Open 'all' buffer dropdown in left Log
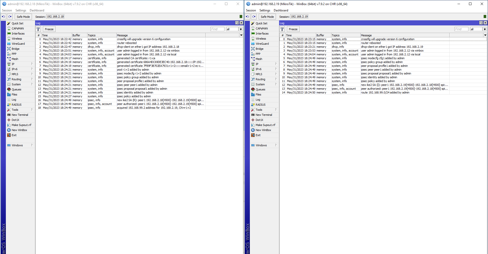 pyautogui.click(x=241, y=29)
